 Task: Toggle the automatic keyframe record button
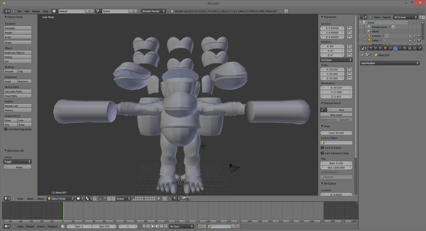200,226
